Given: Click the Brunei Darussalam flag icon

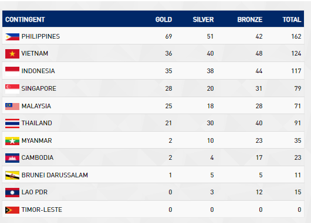Looking at the screenshot, I should point(12,176).
